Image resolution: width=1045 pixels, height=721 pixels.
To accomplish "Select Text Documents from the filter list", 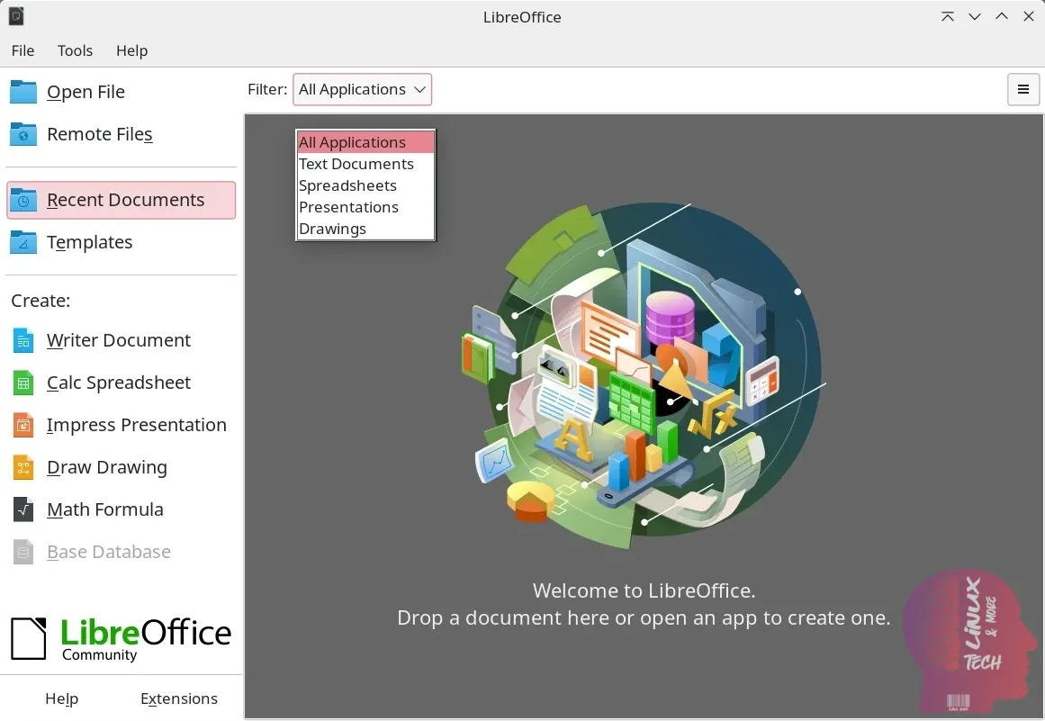I will (x=356, y=164).
